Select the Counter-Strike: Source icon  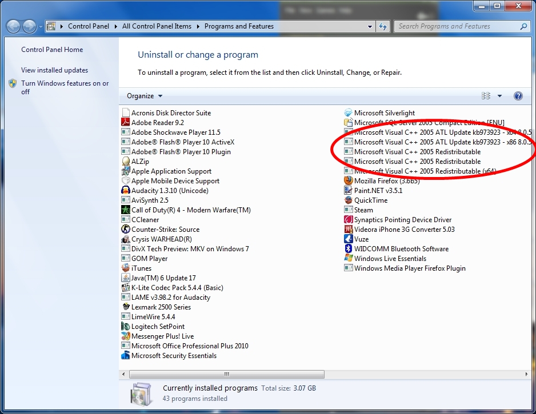coord(126,229)
